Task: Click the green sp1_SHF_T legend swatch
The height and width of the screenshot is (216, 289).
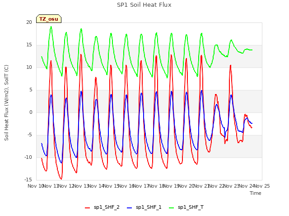Action: click(x=172, y=208)
